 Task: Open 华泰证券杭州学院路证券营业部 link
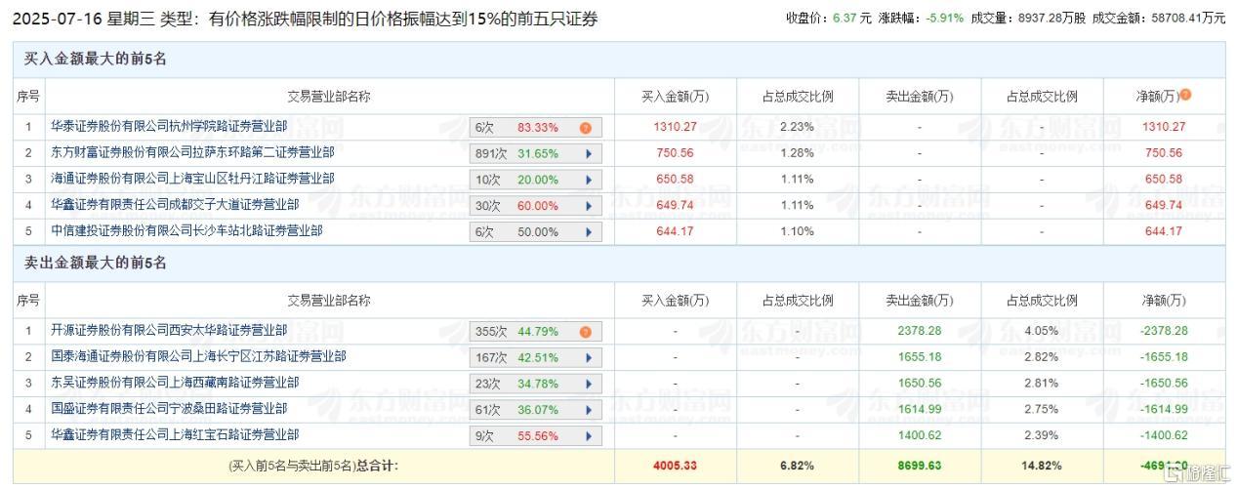pyautogui.click(x=169, y=127)
